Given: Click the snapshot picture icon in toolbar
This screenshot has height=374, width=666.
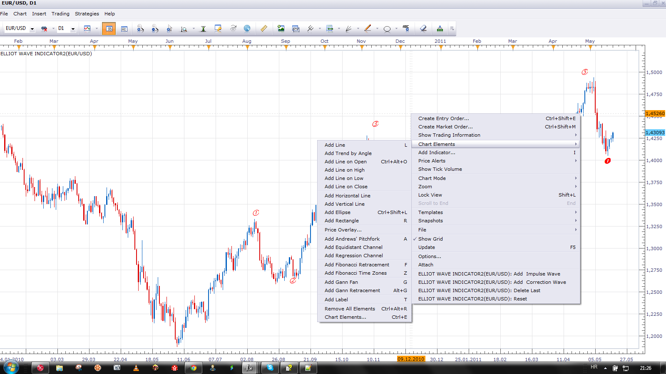Looking at the screenshot, I should (281, 29).
